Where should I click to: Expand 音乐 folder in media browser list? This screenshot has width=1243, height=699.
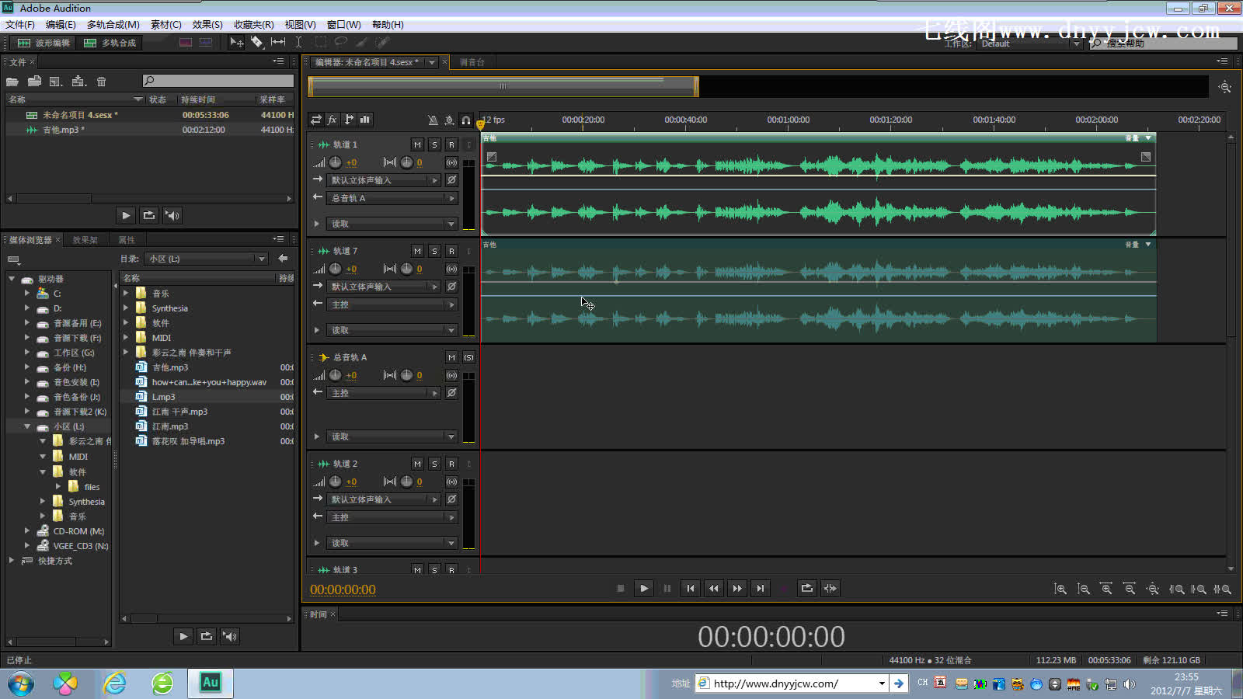[126, 294]
